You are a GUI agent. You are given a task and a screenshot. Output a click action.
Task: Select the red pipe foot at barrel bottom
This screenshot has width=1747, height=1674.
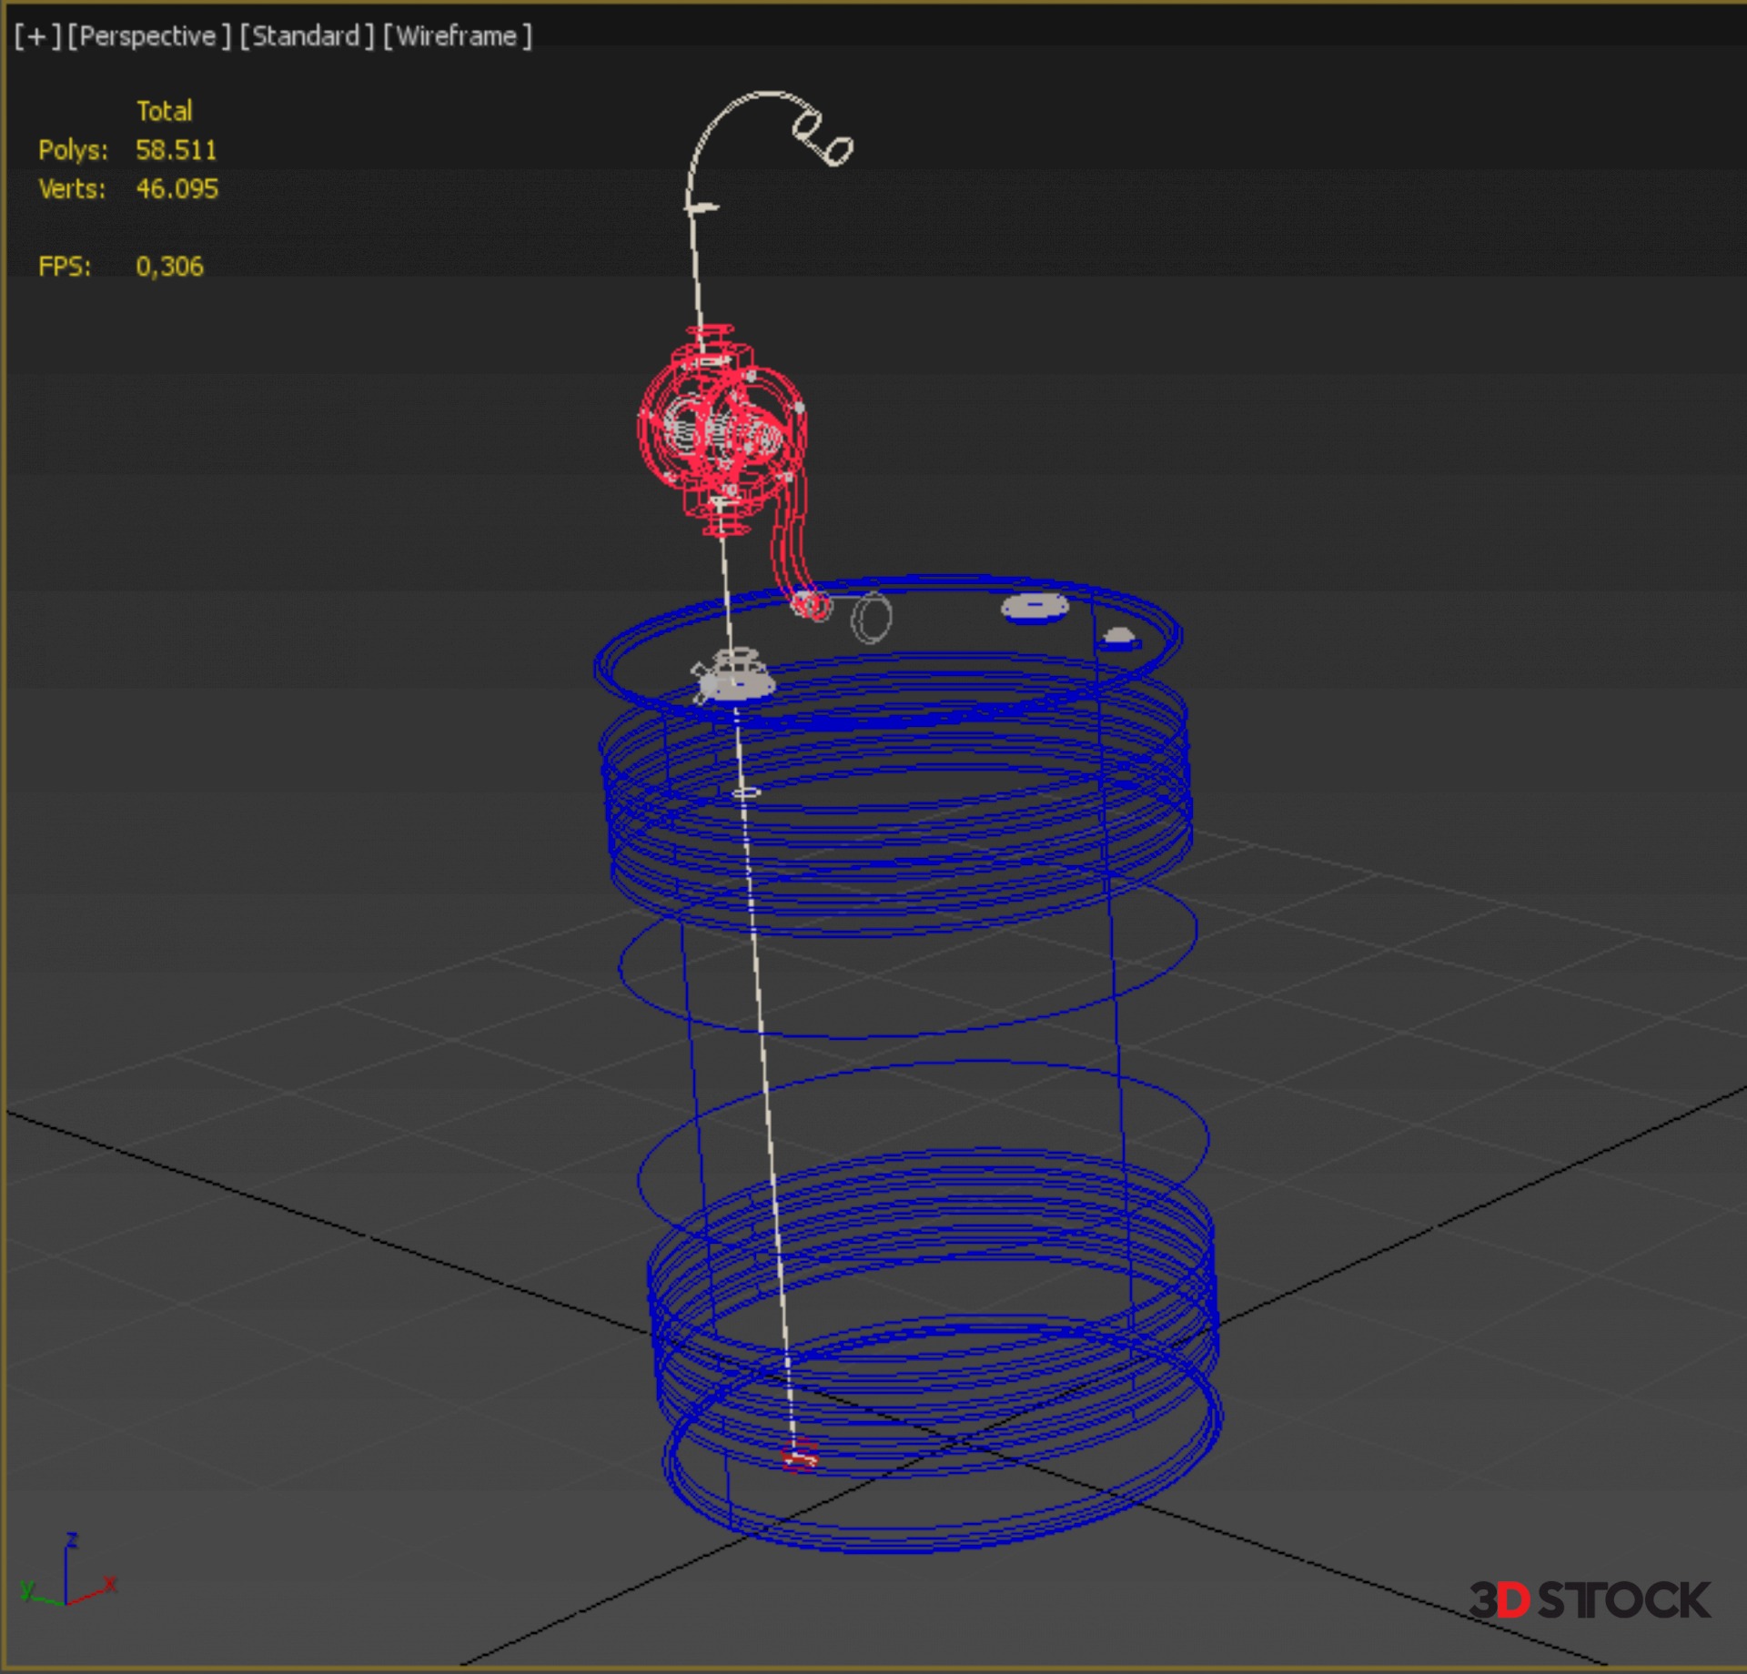pyautogui.click(x=800, y=1457)
